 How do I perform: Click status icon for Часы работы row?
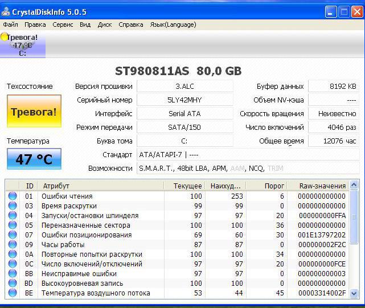click(13, 244)
